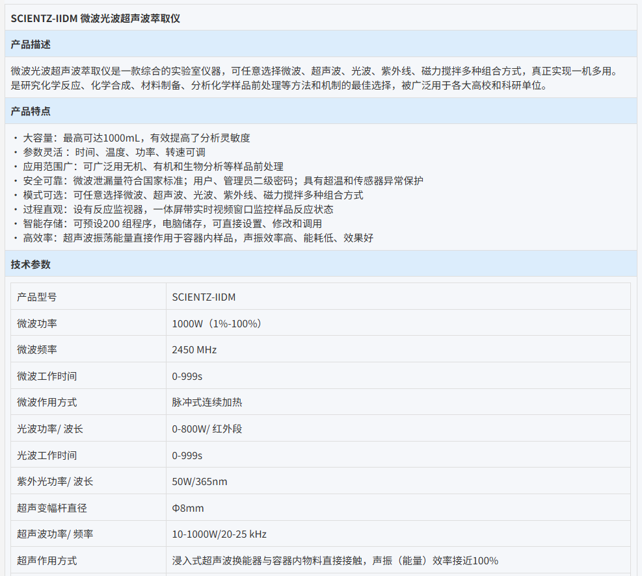Select the 产品描述 section header
The image size is (642, 576).
coord(31,44)
